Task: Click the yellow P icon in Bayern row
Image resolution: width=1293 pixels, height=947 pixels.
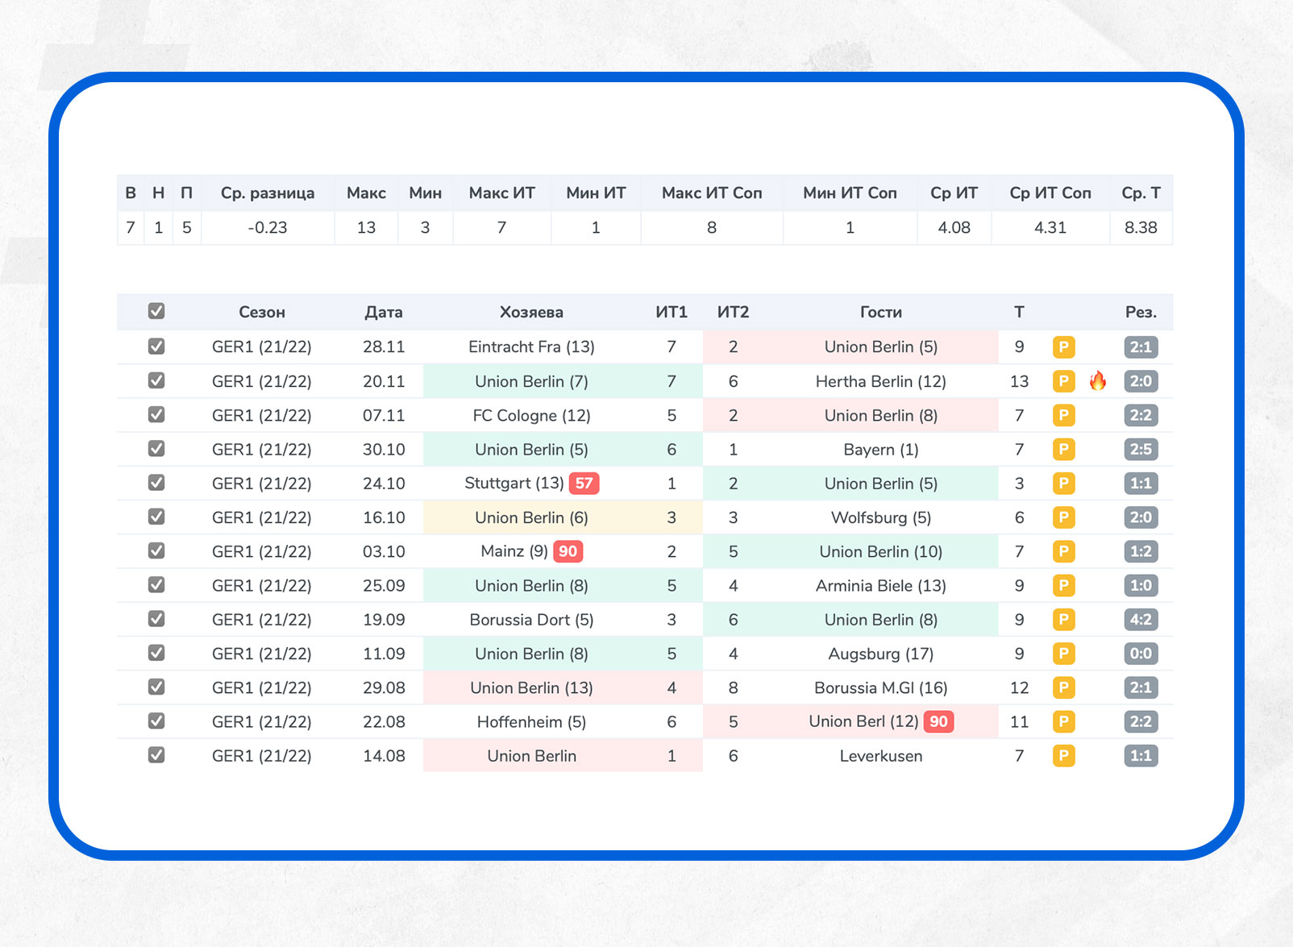Action: [x=1063, y=450]
